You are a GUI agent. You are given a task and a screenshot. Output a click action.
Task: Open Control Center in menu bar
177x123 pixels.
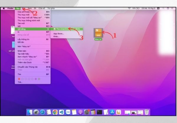(x=172, y=8)
